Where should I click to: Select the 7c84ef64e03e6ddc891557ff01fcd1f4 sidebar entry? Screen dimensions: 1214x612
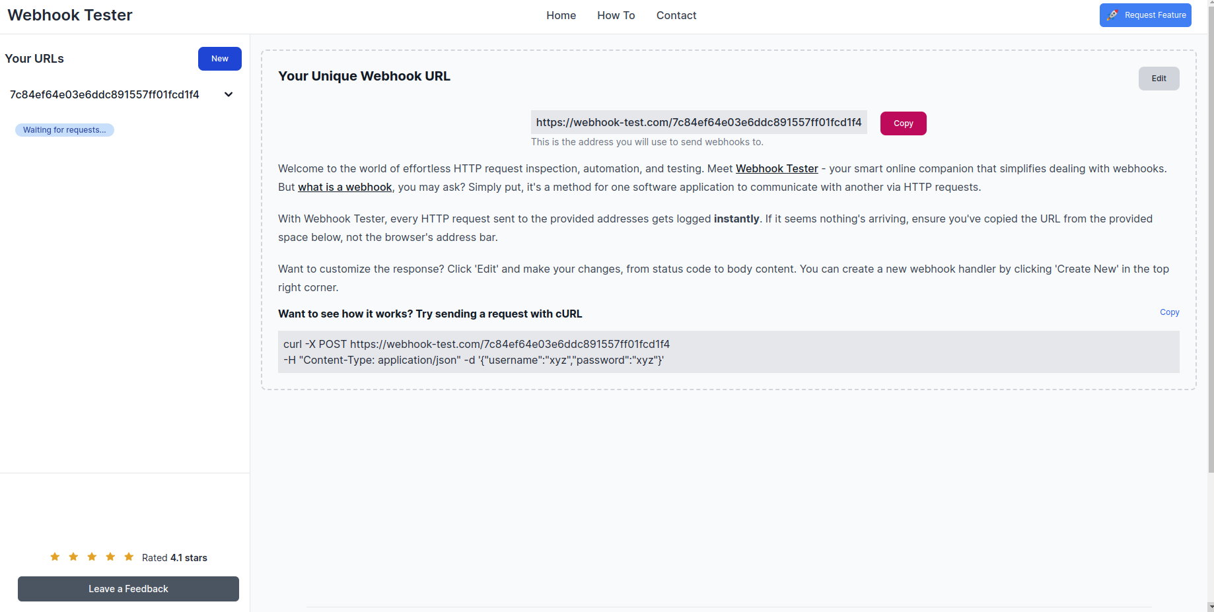104,94
